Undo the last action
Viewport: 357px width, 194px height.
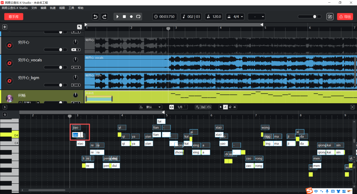pyautogui.click(x=96, y=17)
